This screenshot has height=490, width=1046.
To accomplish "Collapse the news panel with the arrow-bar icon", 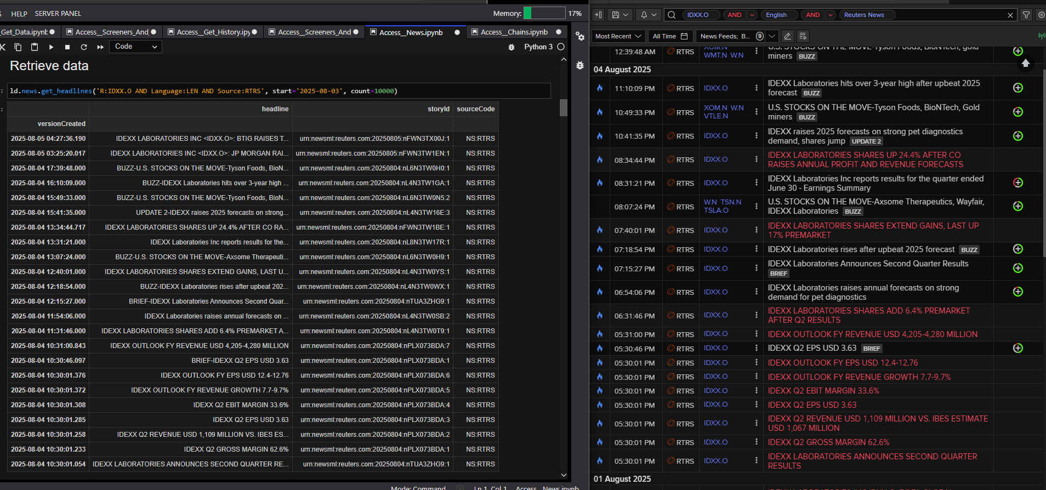I will [599, 15].
